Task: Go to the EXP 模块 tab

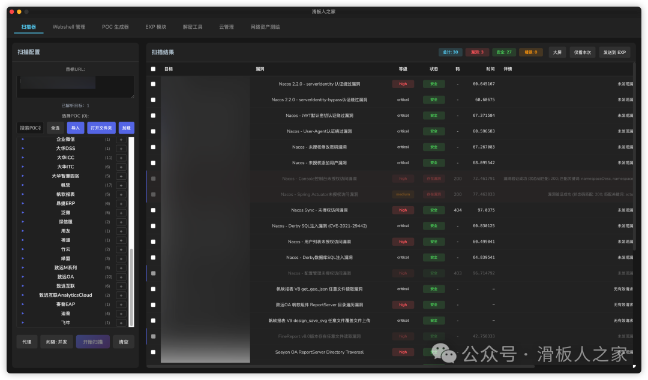Action: tap(156, 27)
